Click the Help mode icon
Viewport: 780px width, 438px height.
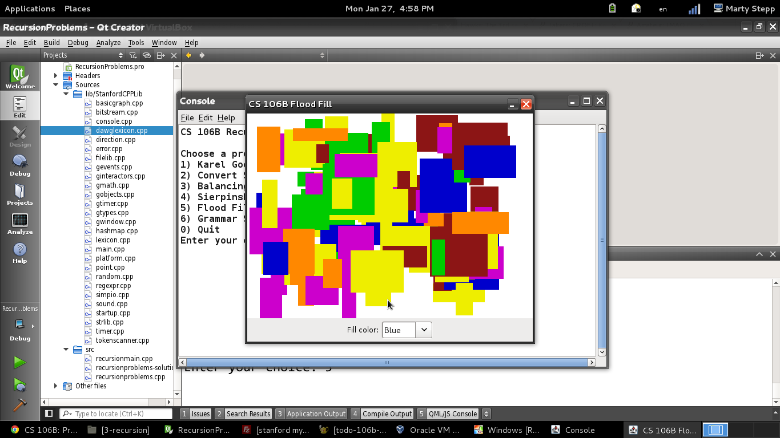20,253
